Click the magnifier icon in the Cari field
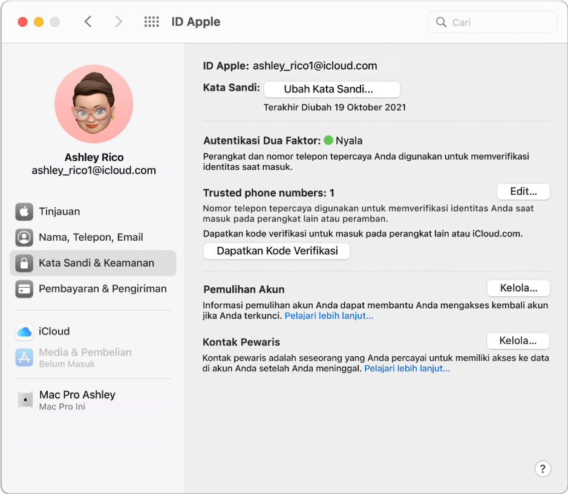 [x=441, y=22]
